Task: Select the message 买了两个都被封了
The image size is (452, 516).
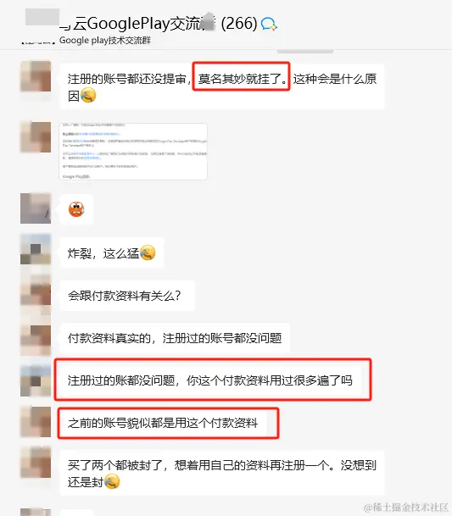Action: click(x=222, y=473)
